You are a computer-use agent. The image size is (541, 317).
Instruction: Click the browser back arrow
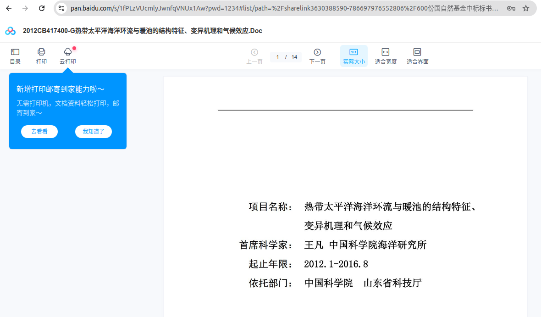click(x=9, y=8)
